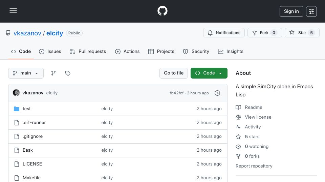
Task: Open the Makefile file
Action: [31, 178]
